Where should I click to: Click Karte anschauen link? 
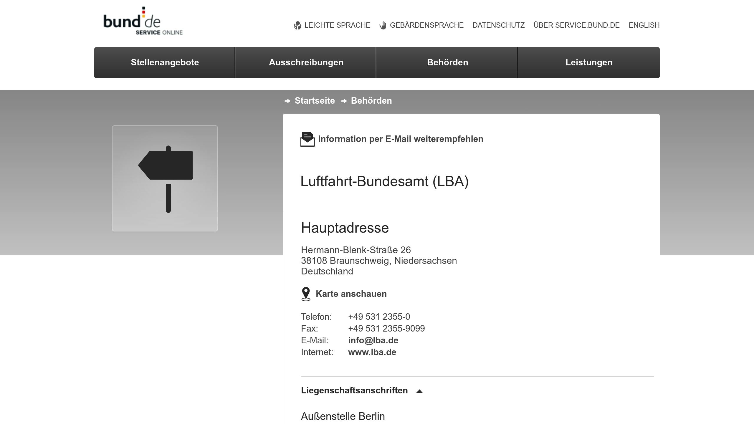(x=351, y=294)
